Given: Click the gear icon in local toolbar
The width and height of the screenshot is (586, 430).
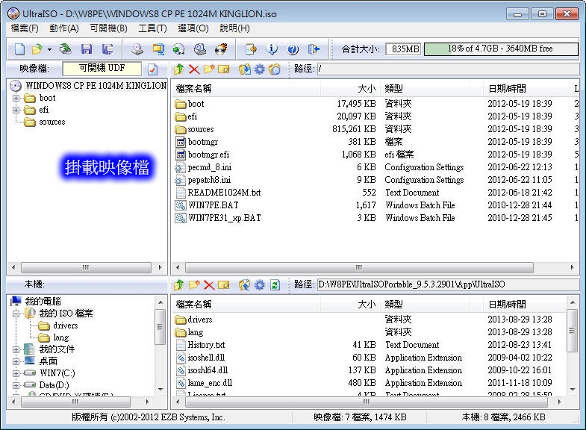Looking at the screenshot, I should [259, 285].
